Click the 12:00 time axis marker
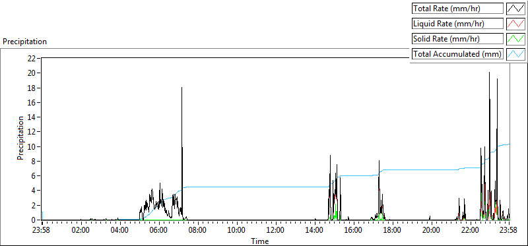The width and height of the screenshot is (528, 246). (x=275, y=231)
